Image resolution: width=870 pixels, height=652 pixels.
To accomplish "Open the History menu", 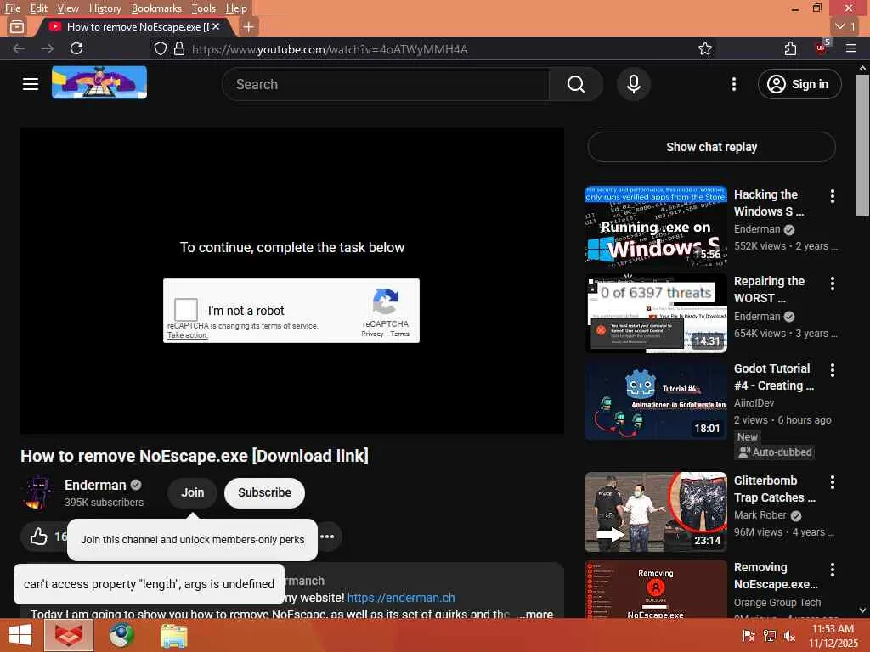I will (105, 8).
